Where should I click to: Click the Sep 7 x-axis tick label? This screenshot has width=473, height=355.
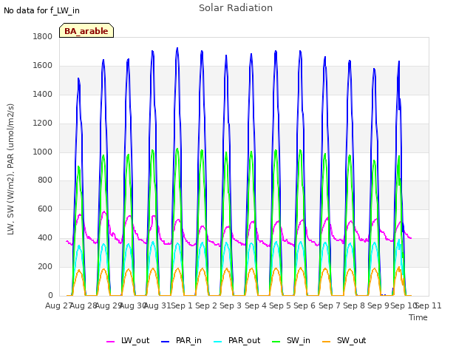point(330,305)
